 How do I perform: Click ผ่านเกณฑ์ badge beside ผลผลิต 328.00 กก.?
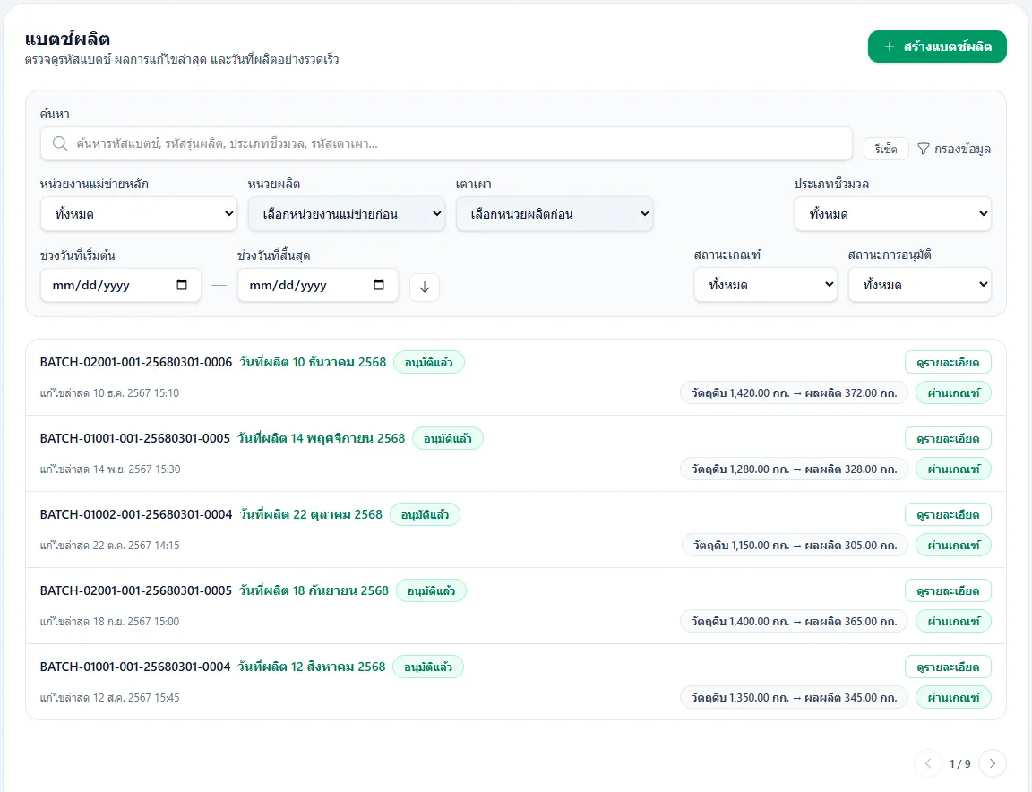pyautogui.click(x=954, y=469)
